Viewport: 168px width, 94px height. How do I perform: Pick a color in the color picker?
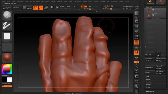[x=7, y=69]
